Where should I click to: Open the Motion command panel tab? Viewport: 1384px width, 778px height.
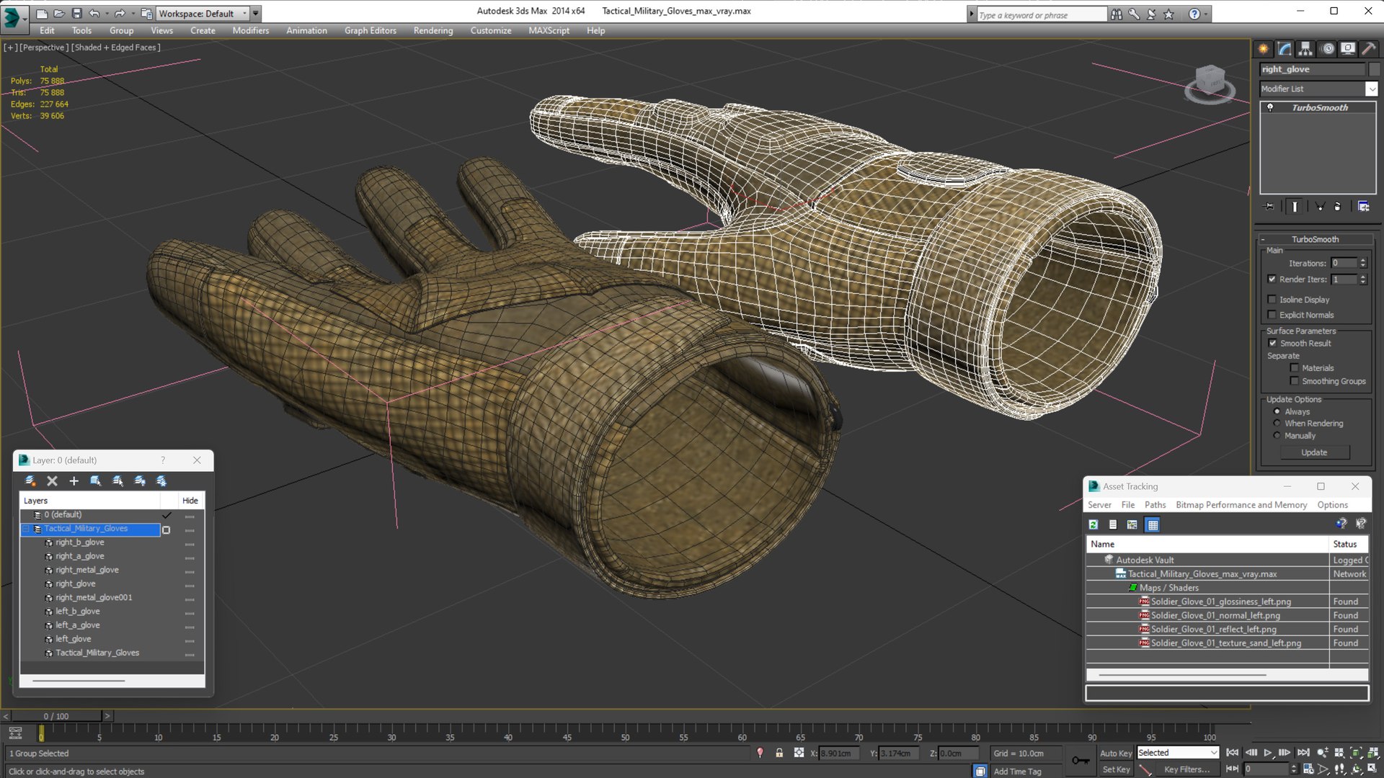click(x=1328, y=49)
